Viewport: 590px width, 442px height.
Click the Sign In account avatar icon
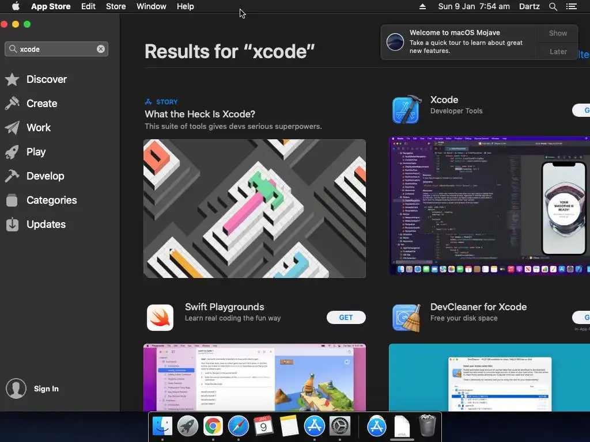16,388
